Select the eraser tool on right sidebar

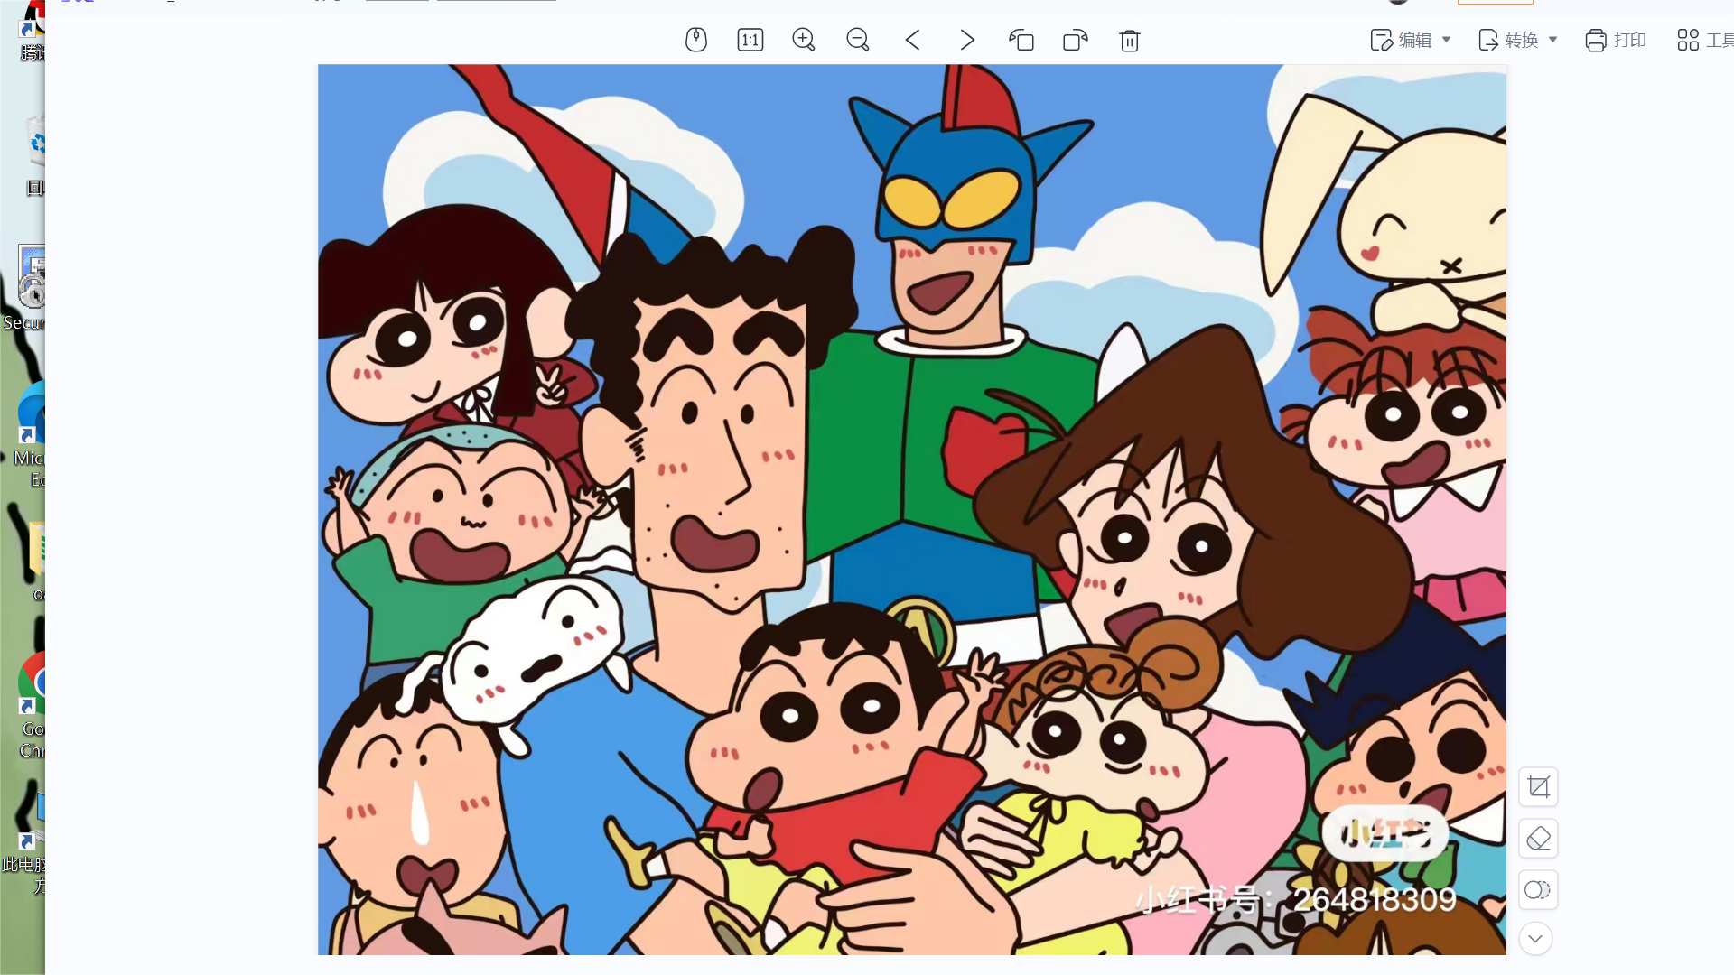[1538, 839]
